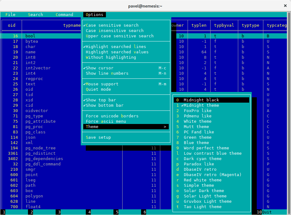This screenshot has width=291, height=215.
Task: Open the Command menu
Action: [x=64, y=14]
